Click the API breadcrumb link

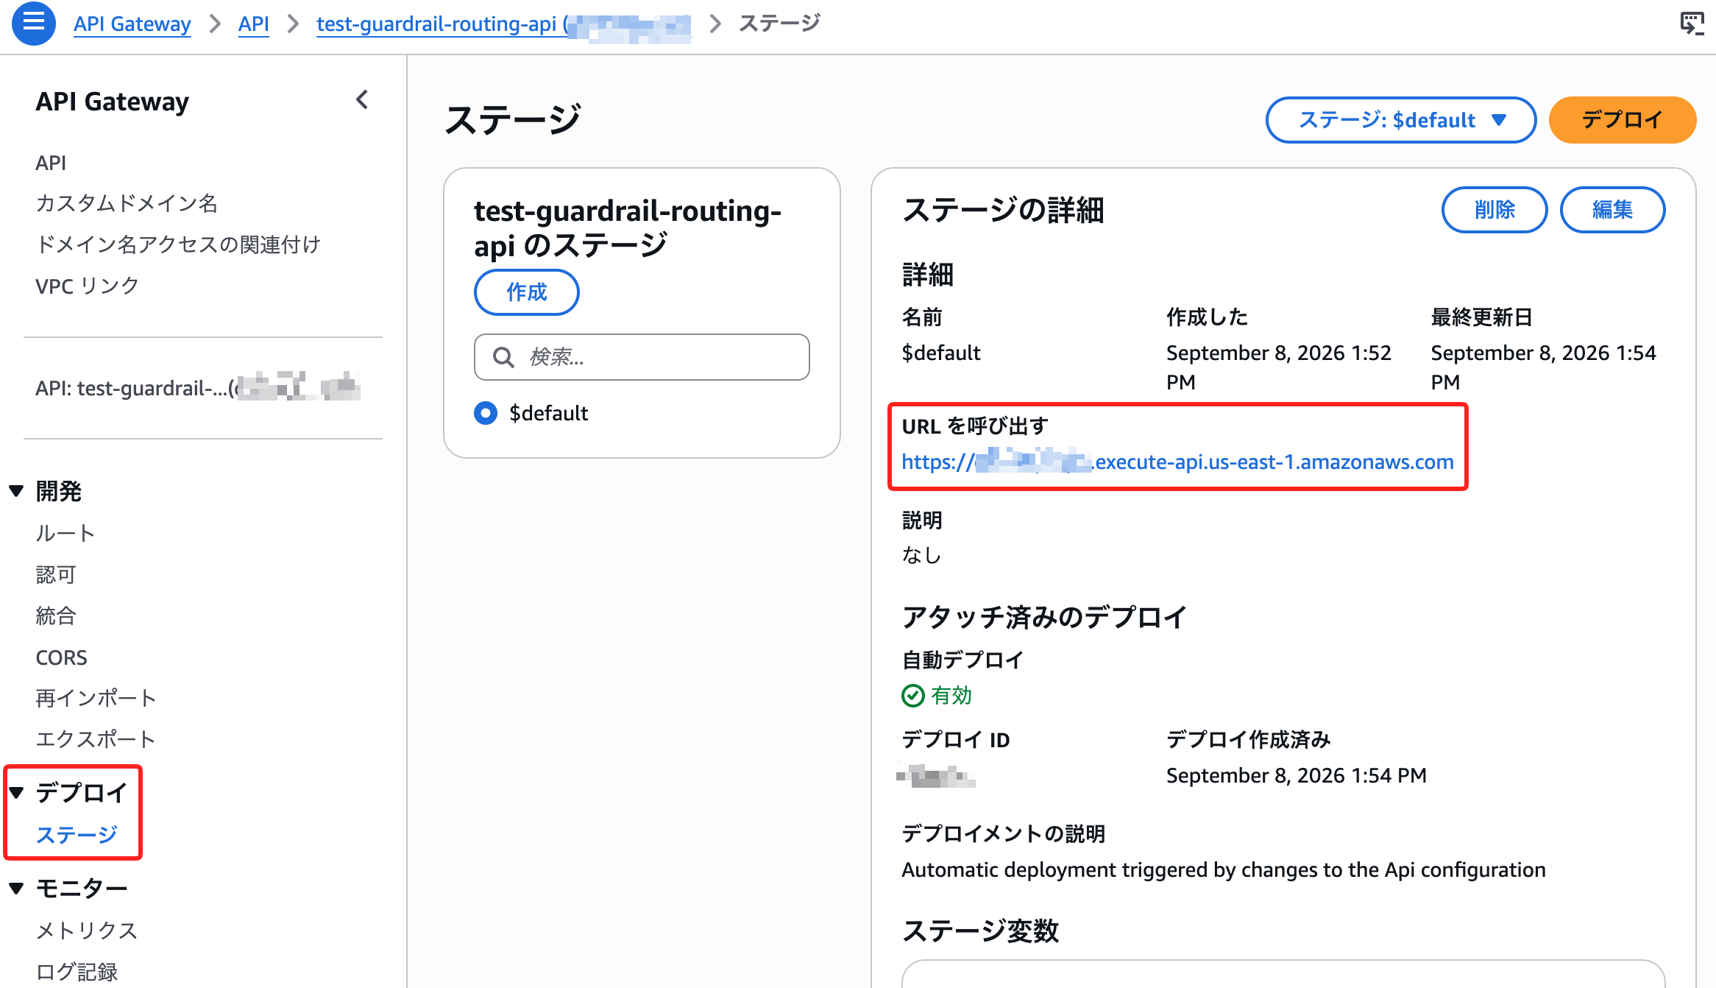point(253,24)
